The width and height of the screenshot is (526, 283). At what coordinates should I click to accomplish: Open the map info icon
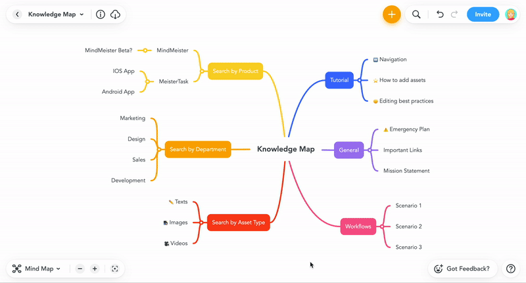coord(101,14)
